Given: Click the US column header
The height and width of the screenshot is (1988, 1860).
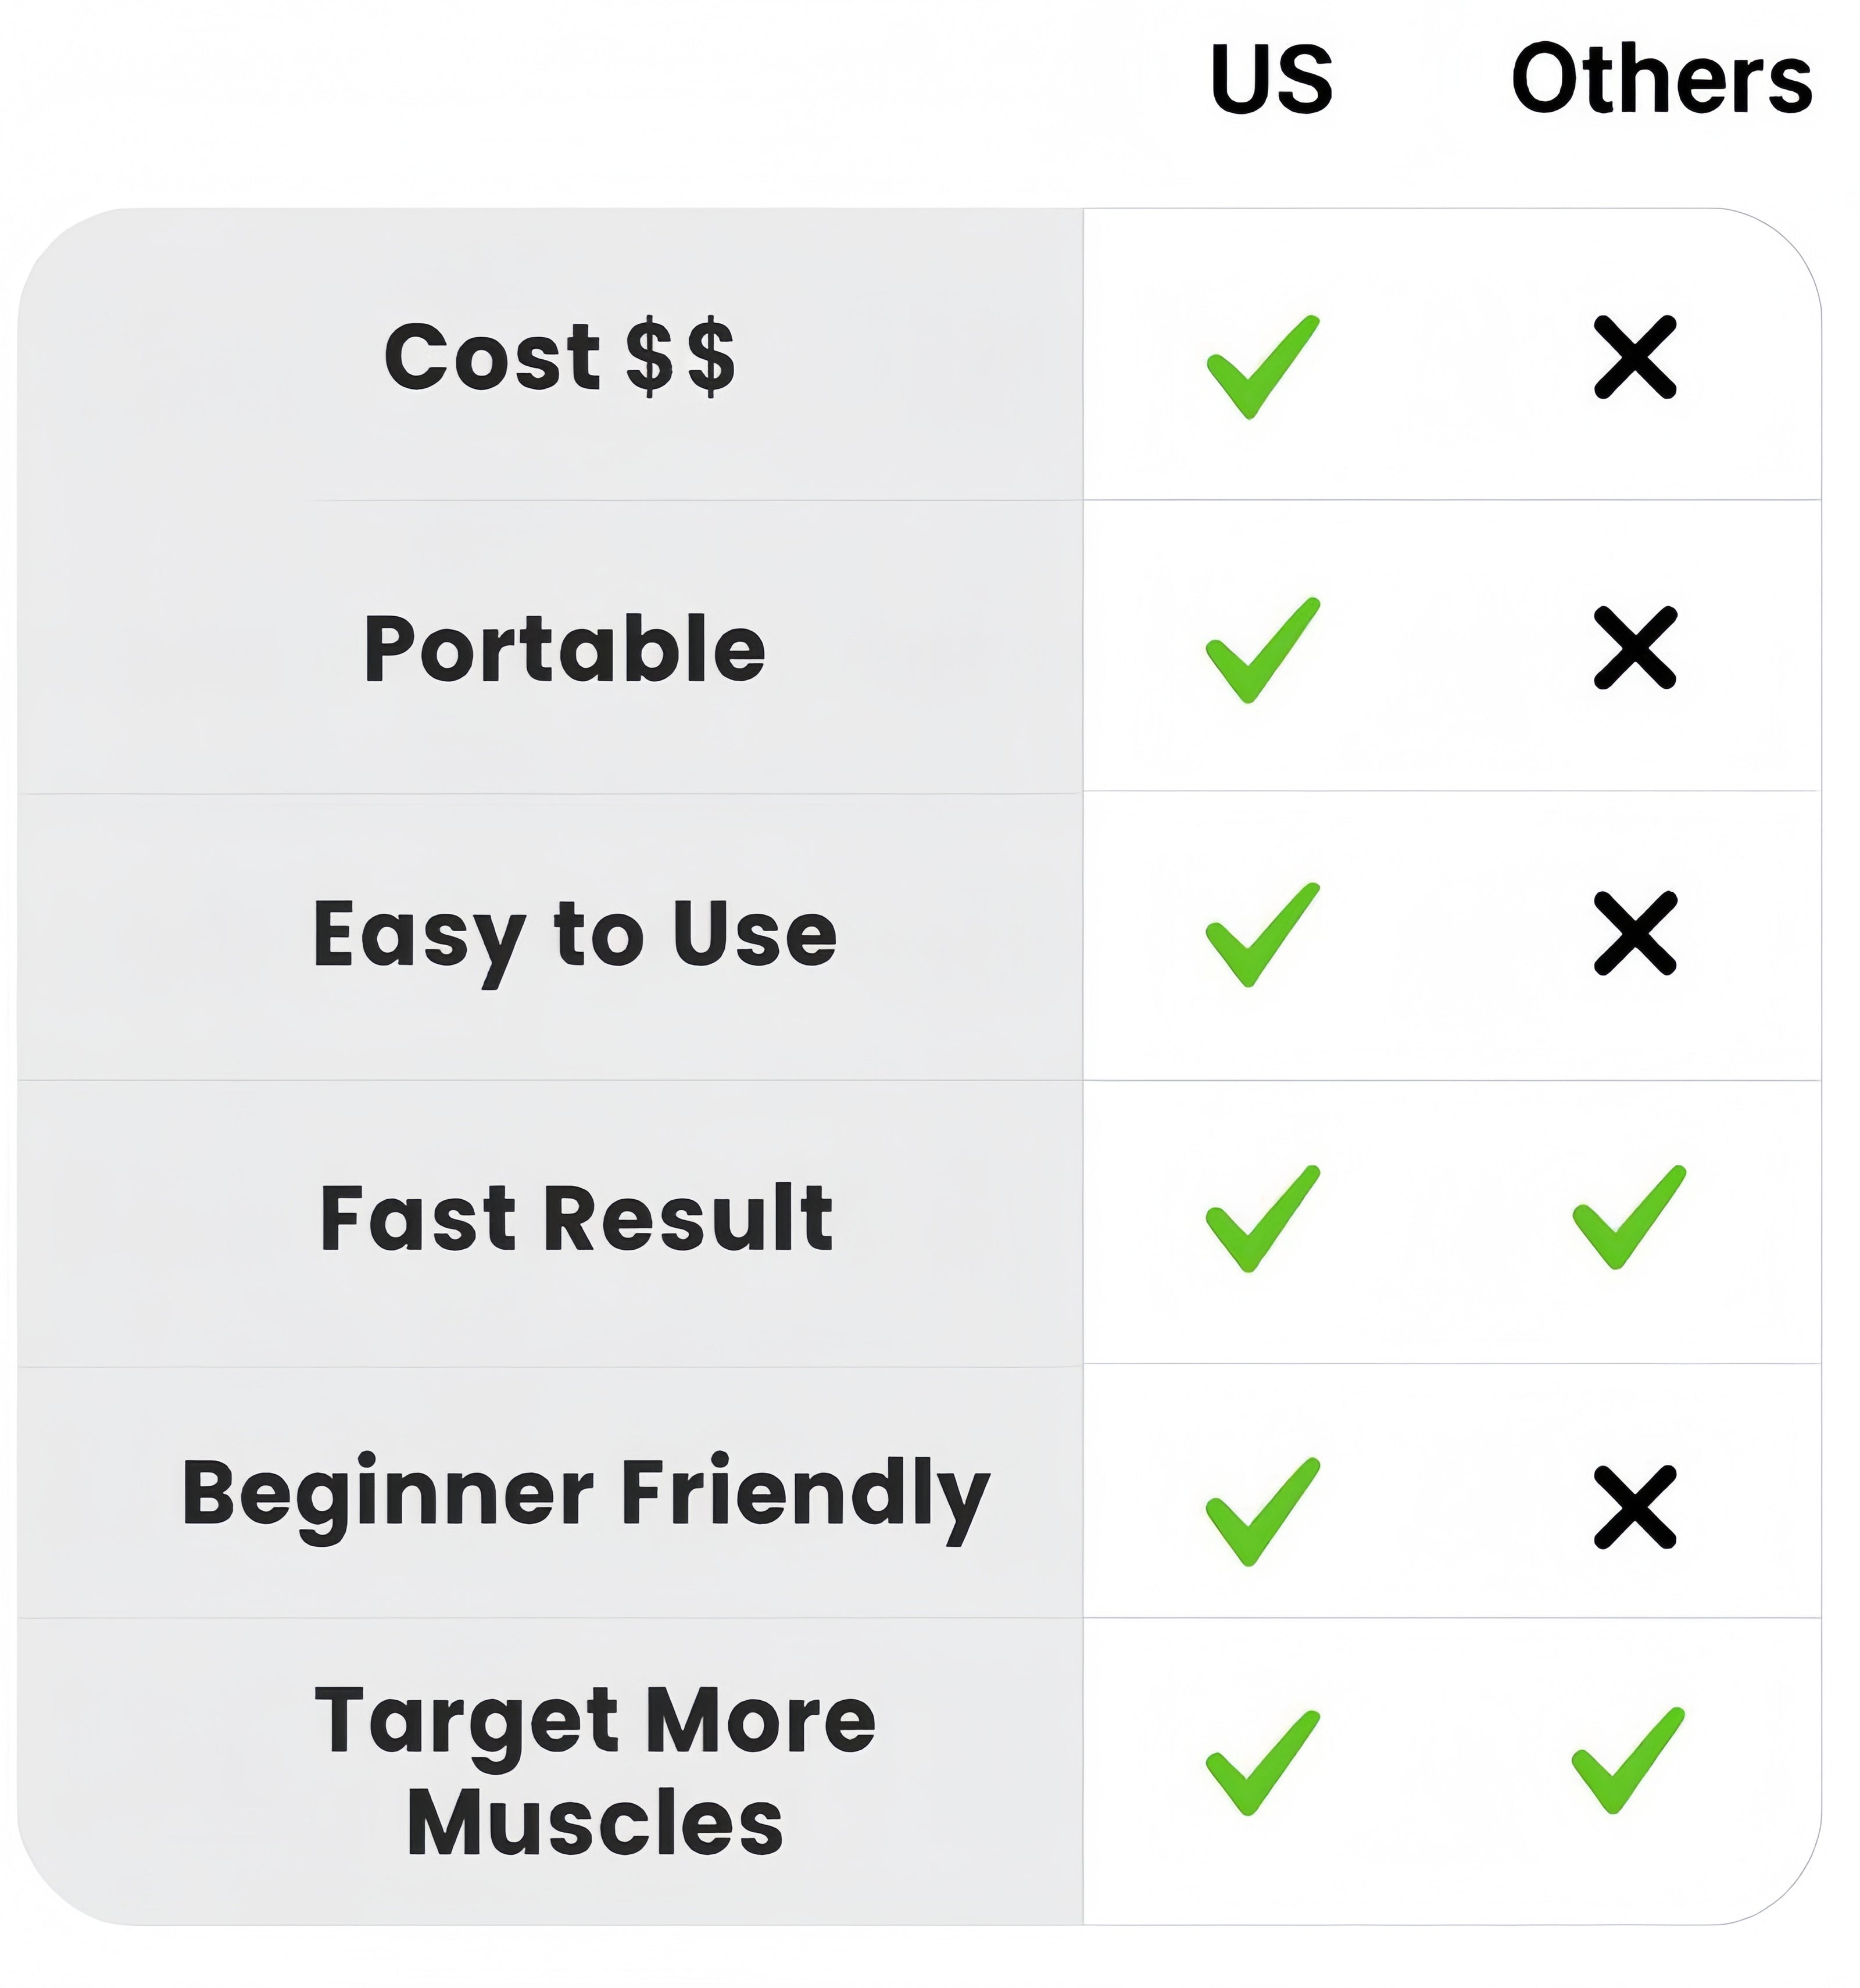Looking at the screenshot, I should tap(1270, 79).
